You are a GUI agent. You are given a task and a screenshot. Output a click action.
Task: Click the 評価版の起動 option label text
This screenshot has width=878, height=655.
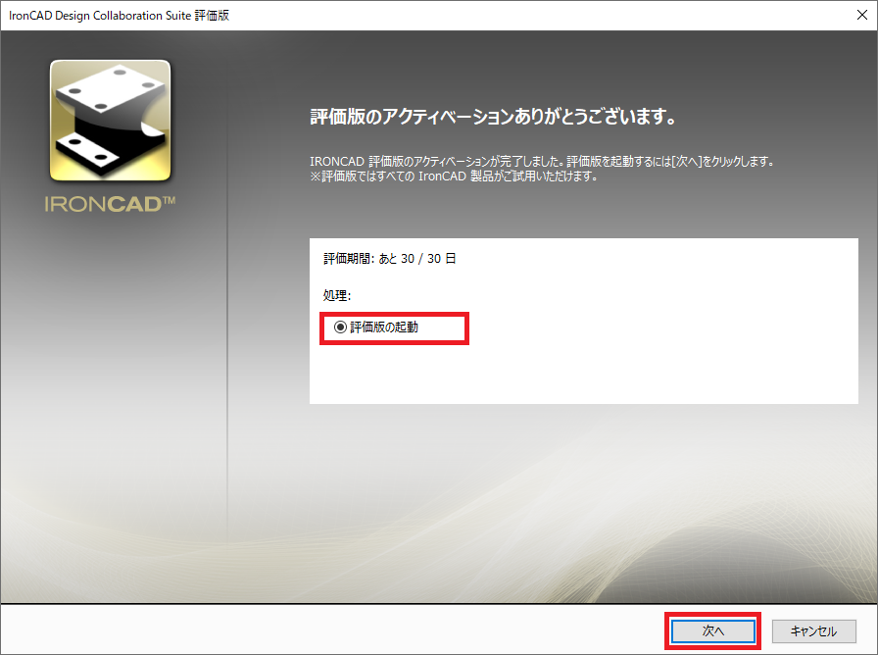pyautogui.click(x=384, y=327)
